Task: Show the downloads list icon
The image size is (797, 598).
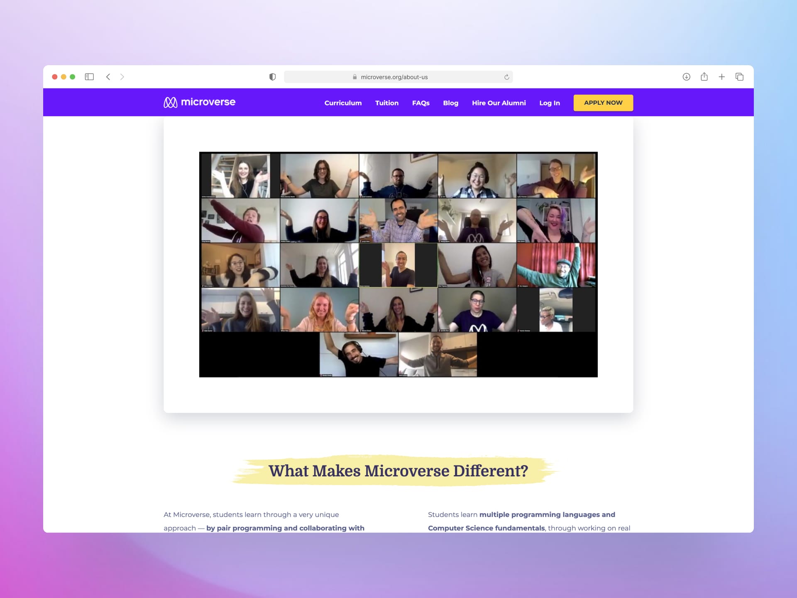Action: (x=686, y=77)
